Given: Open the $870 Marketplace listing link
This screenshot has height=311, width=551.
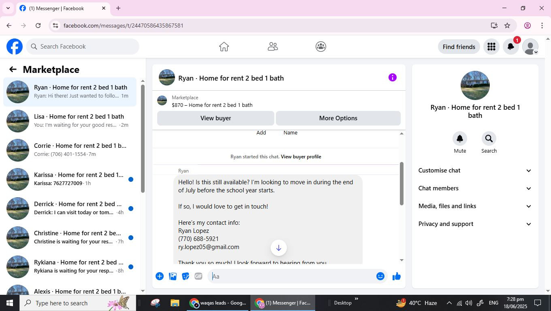Looking at the screenshot, I should [212, 105].
